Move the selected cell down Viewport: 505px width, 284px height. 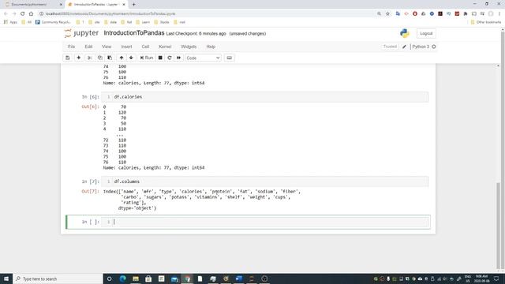click(131, 58)
